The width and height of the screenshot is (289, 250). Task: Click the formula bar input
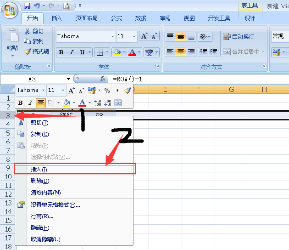(199, 79)
